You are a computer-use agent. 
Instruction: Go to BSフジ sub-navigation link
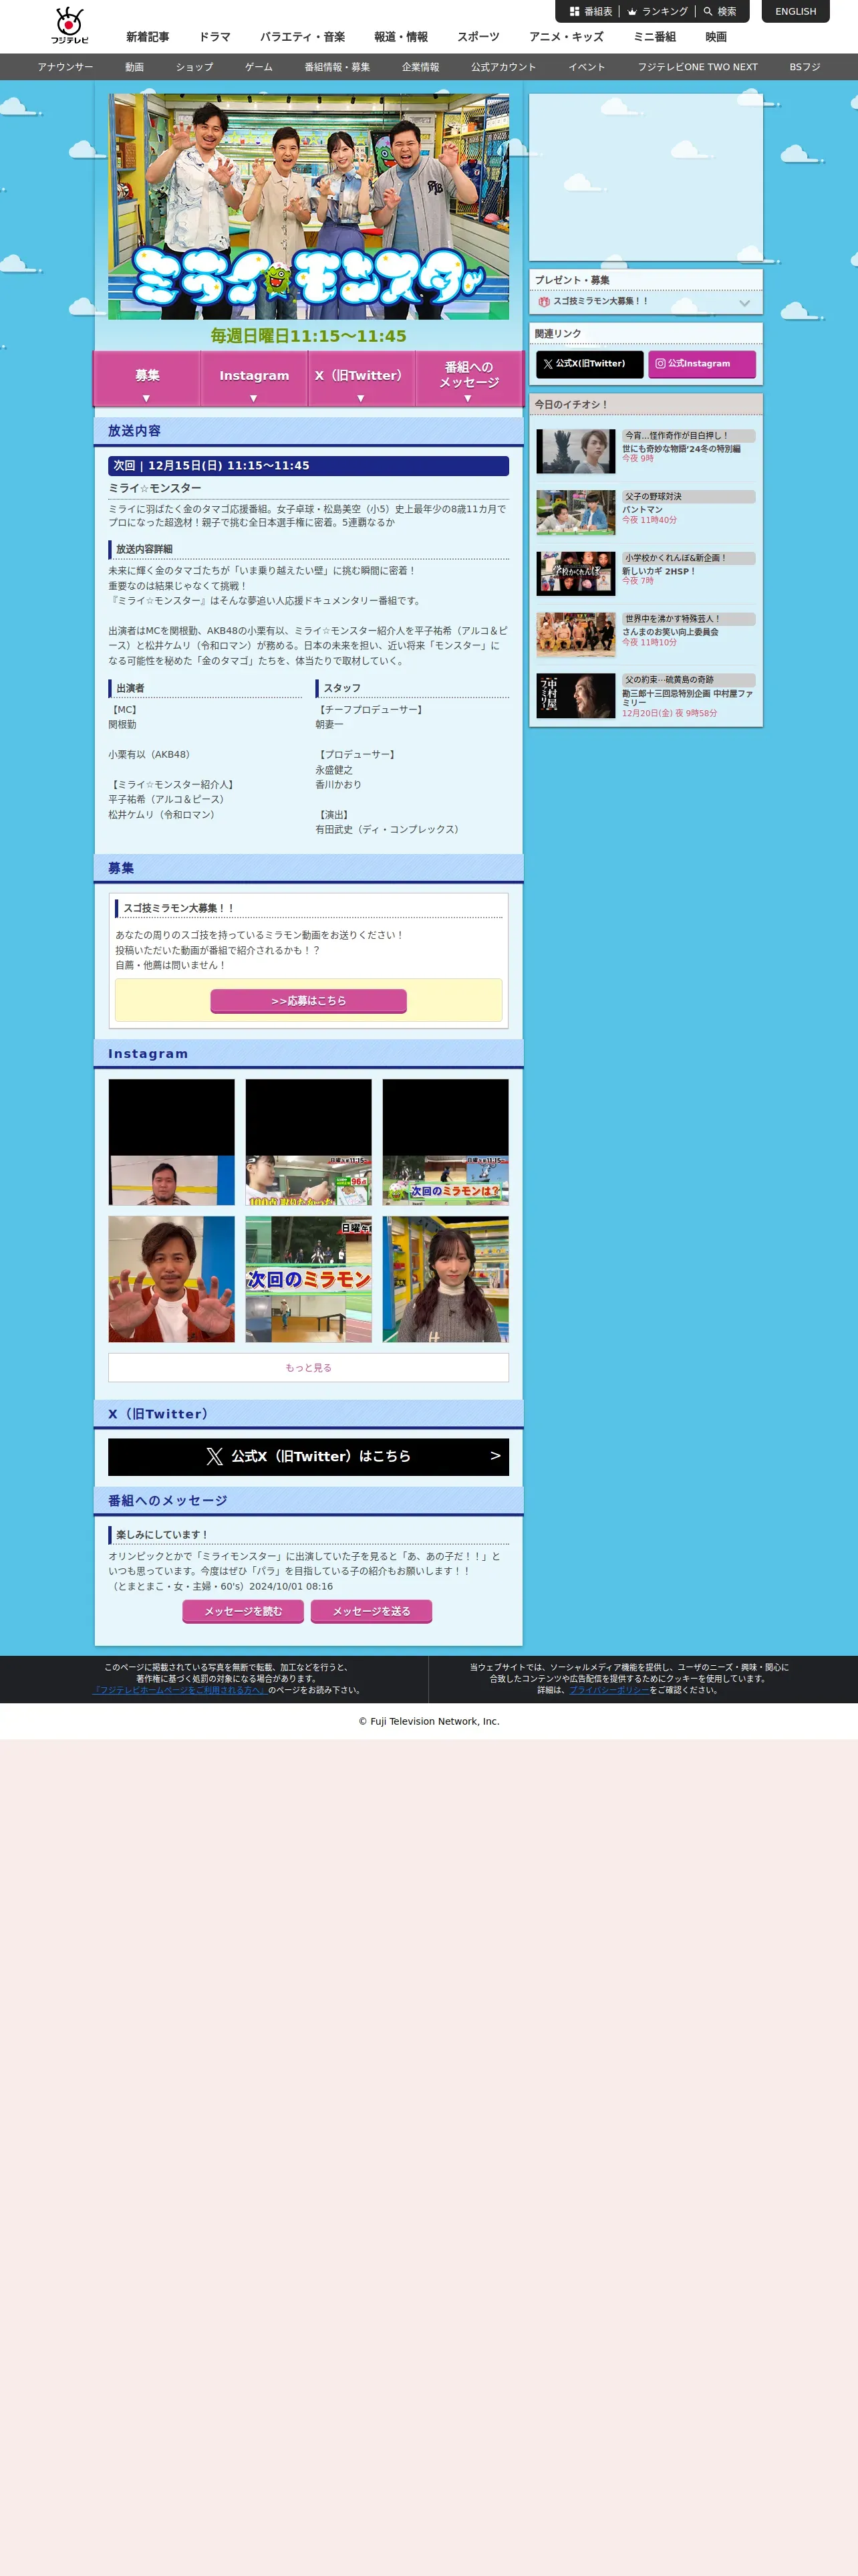tap(805, 67)
